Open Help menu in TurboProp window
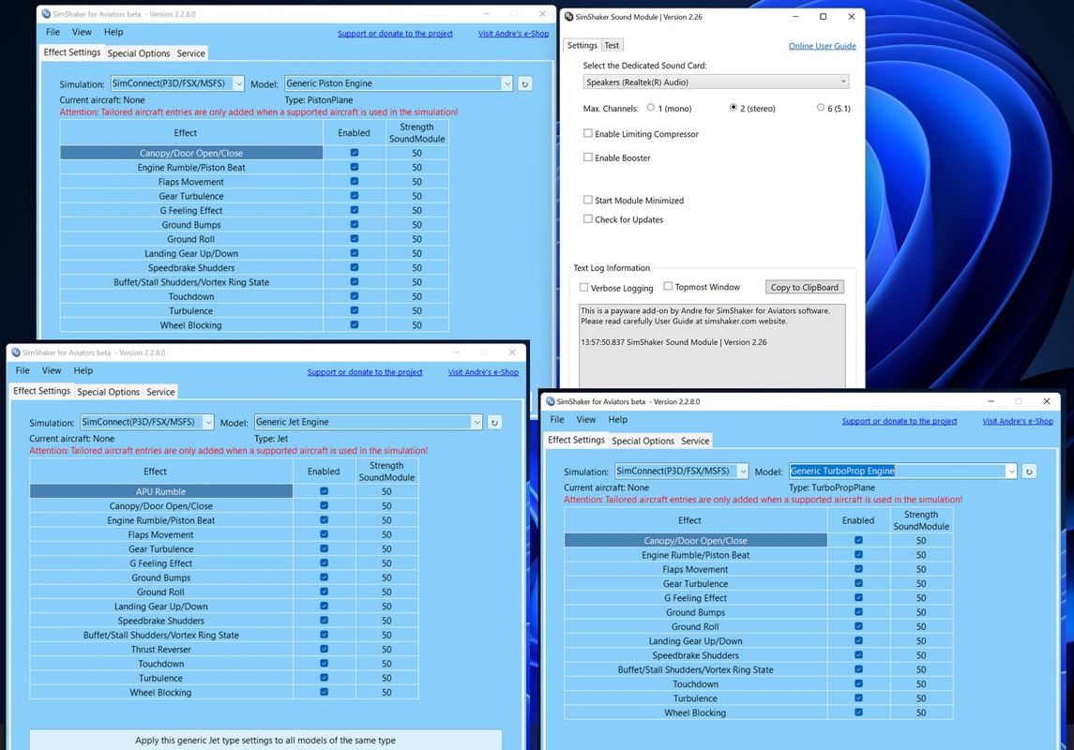Viewport: 1074px width, 750px height. pyautogui.click(x=618, y=419)
